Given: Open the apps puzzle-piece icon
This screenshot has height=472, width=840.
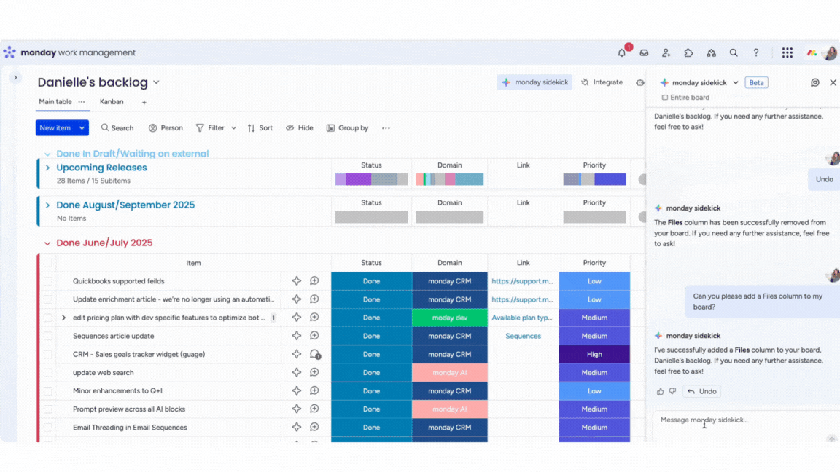Looking at the screenshot, I should point(688,53).
